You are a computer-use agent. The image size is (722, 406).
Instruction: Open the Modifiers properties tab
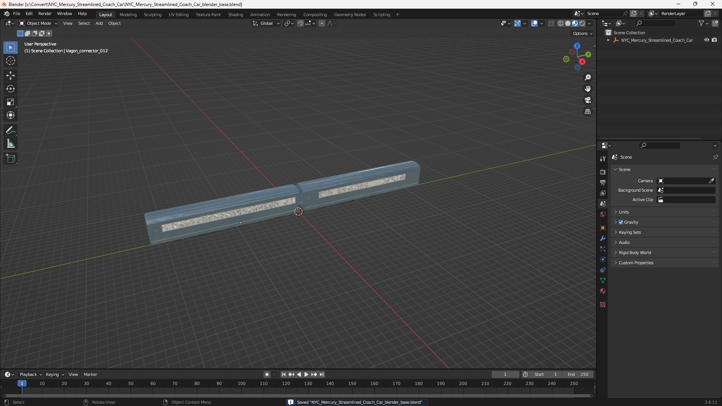click(603, 238)
